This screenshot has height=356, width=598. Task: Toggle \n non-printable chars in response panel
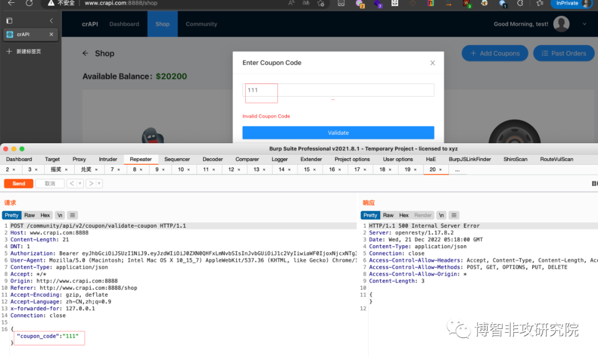click(x=441, y=215)
